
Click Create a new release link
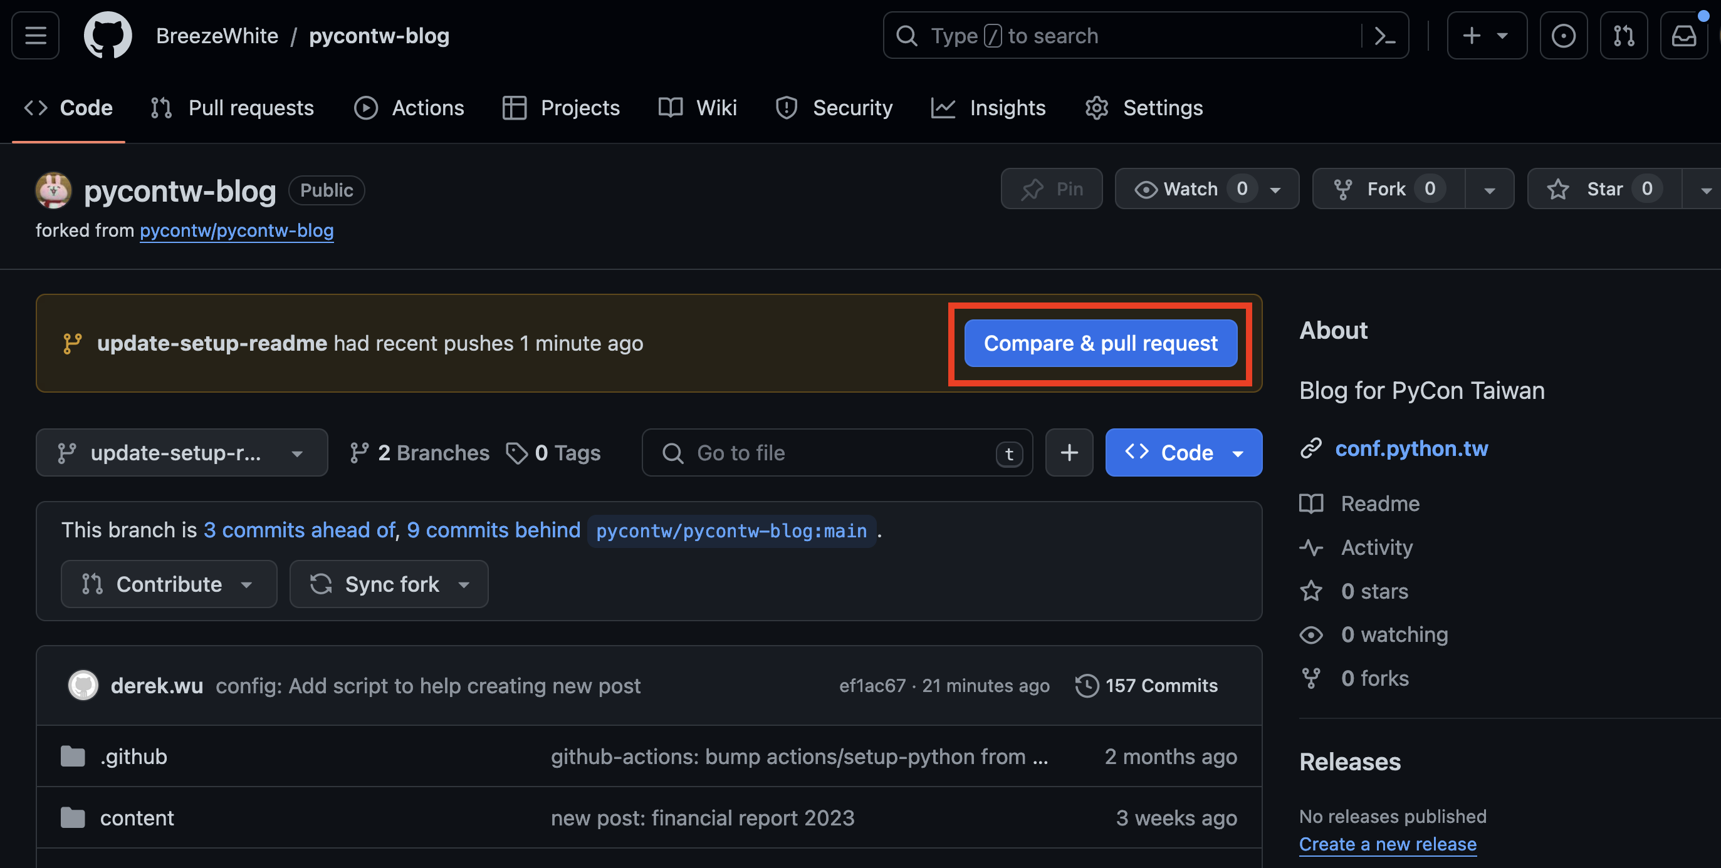1388,844
